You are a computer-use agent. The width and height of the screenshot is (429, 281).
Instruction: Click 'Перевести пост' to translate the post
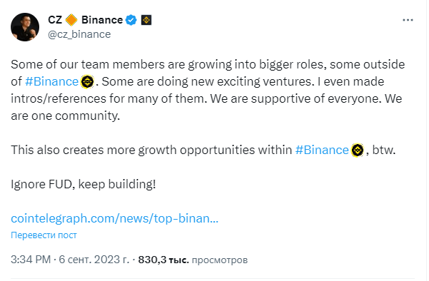44,235
